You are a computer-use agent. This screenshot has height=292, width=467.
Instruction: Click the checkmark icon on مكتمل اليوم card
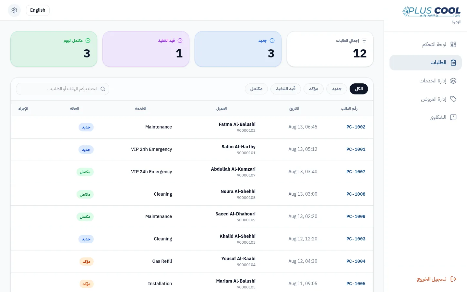click(88, 41)
